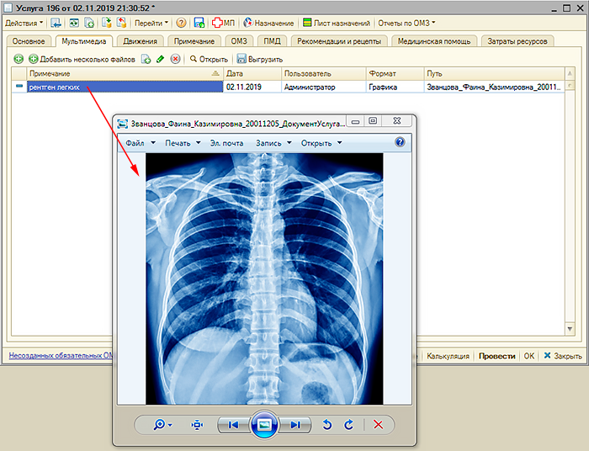This screenshot has height=451, width=589.
Task: Click the help question mark in toolbar
Action: tap(181, 23)
